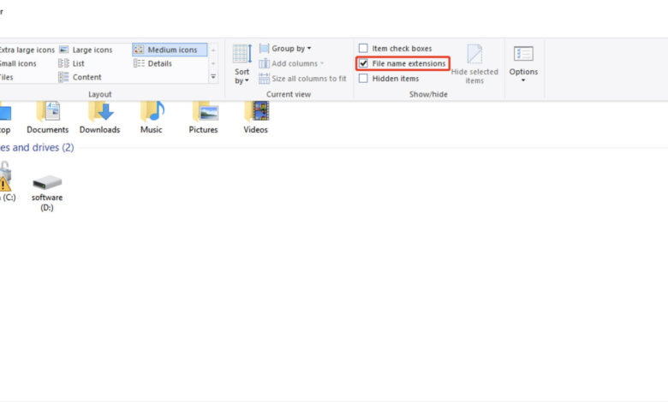Select Small icons layout
Screen dimensions: 668x402
(x=18, y=63)
